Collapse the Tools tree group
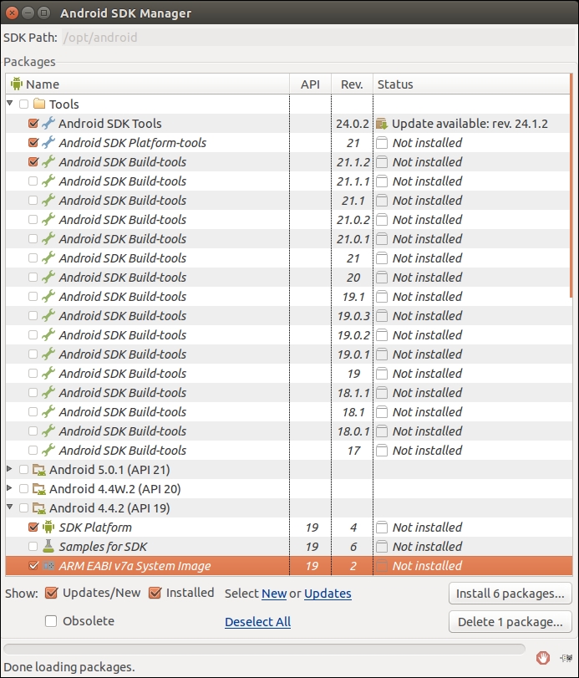Screen dimensions: 579x678 pos(10,105)
